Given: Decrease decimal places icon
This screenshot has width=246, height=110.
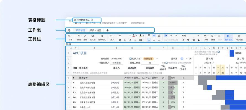Looking at the screenshot, I should [x=199, y=40].
